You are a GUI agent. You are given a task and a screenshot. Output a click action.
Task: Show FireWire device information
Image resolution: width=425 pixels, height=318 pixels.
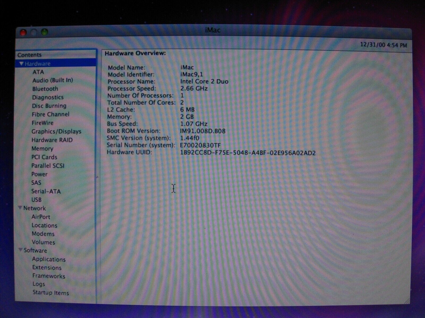42,123
